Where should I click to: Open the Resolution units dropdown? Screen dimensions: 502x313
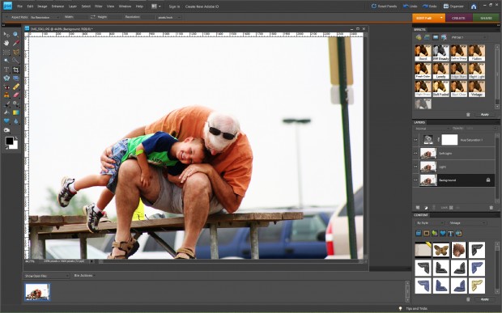point(169,17)
